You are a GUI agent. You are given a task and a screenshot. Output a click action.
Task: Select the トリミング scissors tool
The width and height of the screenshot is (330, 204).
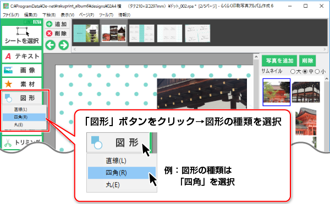pos(22,143)
